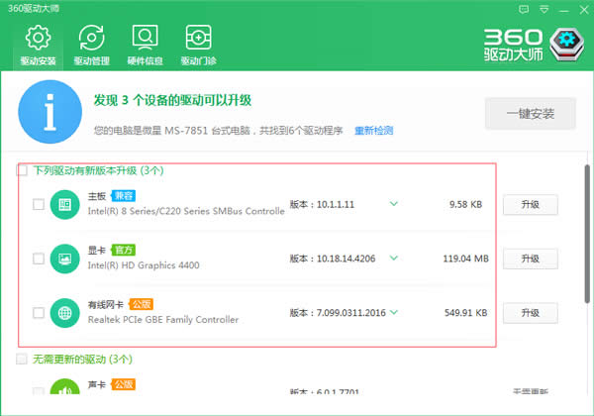Check the 主板 driver checkbox
The image size is (594, 416).
point(38,205)
